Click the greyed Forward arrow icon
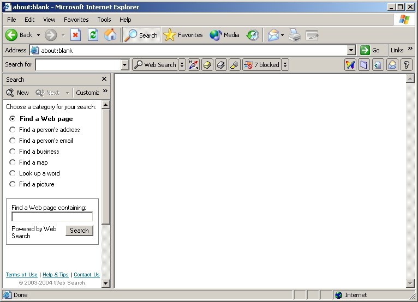Viewport: 418px width, 302px height. pyautogui.click(x=51, y=35)
